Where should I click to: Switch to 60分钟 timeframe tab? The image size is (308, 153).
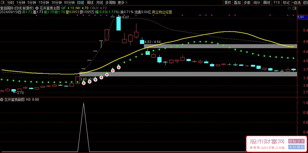click(x=69, y=2)
